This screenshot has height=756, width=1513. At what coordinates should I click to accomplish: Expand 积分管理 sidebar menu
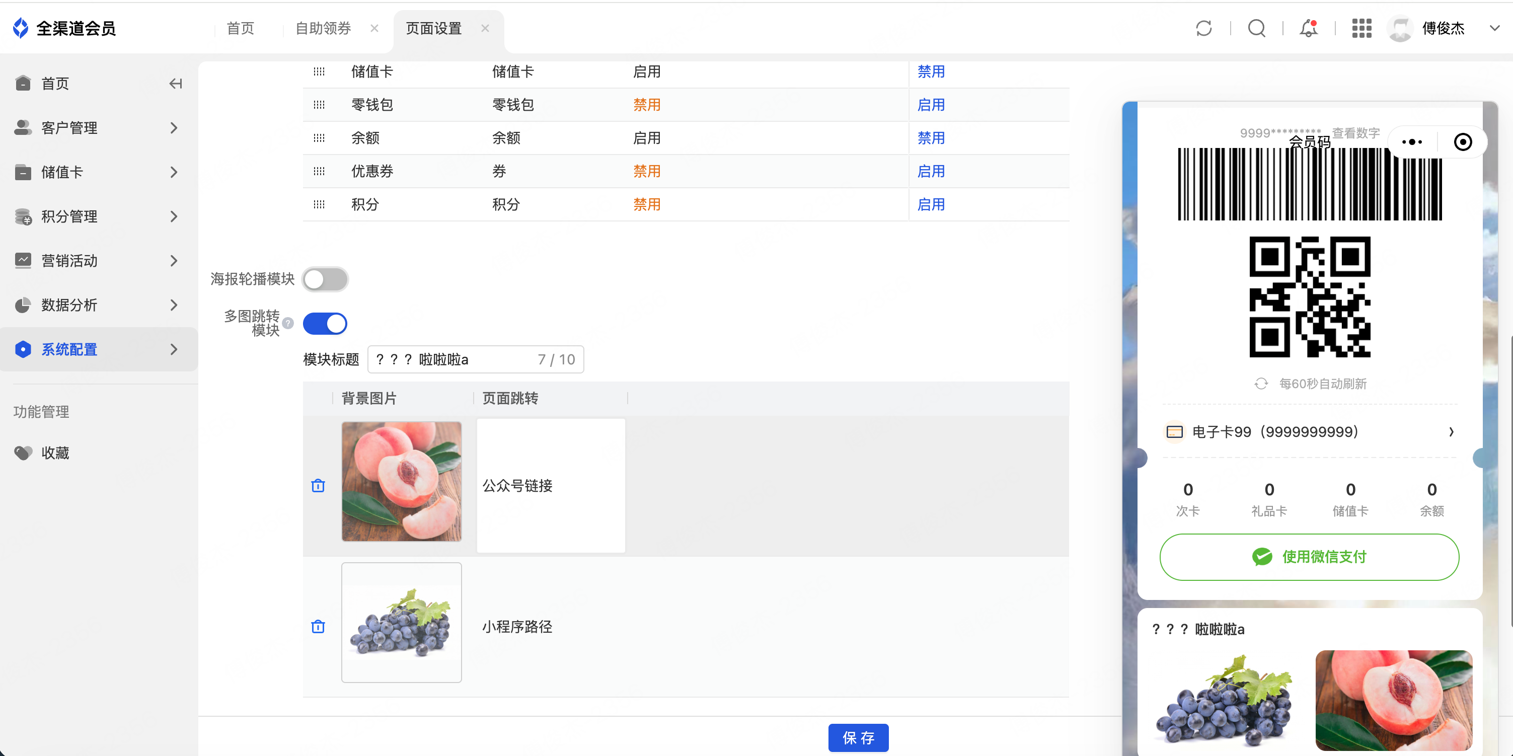point(99,216)
